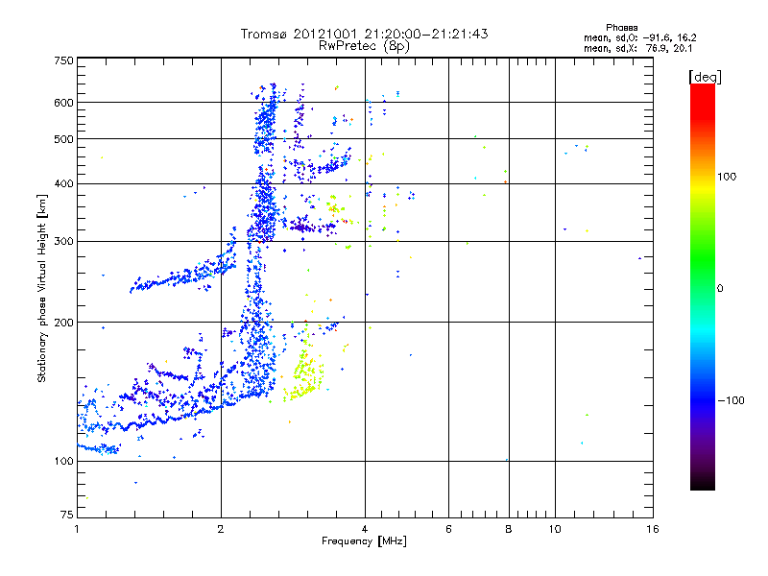Click the 'mean, sd,X: 76.9, 20.1' line
768x576 pixels.
[x=637, y=48]
